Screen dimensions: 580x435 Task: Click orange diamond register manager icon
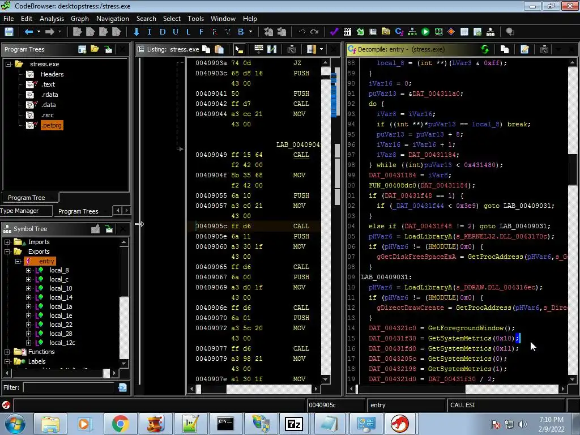451,32
